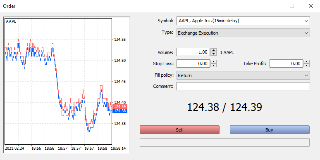
Task: Click the 1 AAPL volume unit text
Action: pyautogui.click(x=227, y=52)
